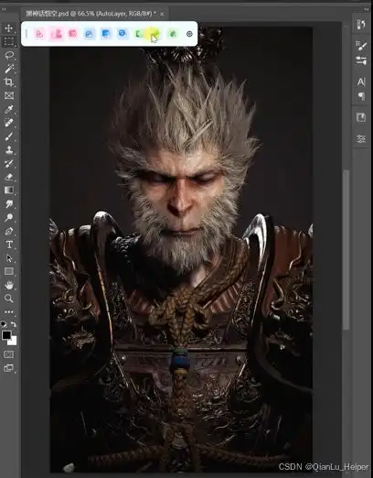The height and width of the screenshot is (478, 373).
Task: Click the yellow-highlighted green AutoLayer icon
Action: (154, 34)
